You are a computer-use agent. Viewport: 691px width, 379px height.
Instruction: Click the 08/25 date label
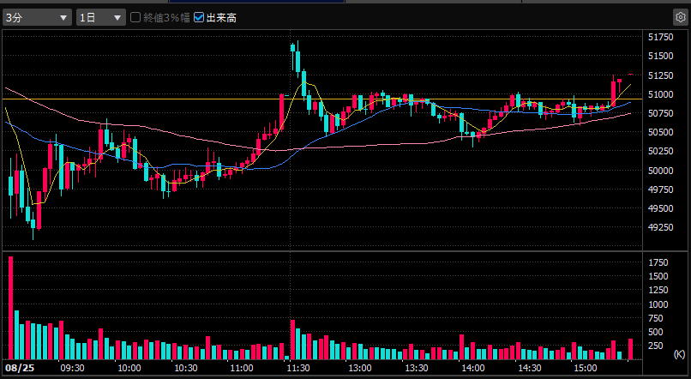click(20, 368)
